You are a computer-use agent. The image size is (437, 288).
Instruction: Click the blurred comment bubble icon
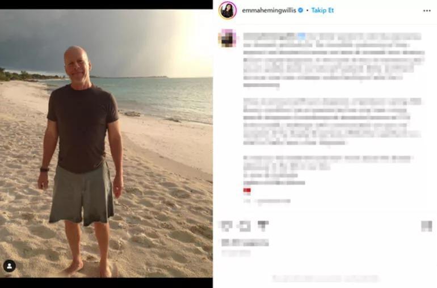coord(245,226)
